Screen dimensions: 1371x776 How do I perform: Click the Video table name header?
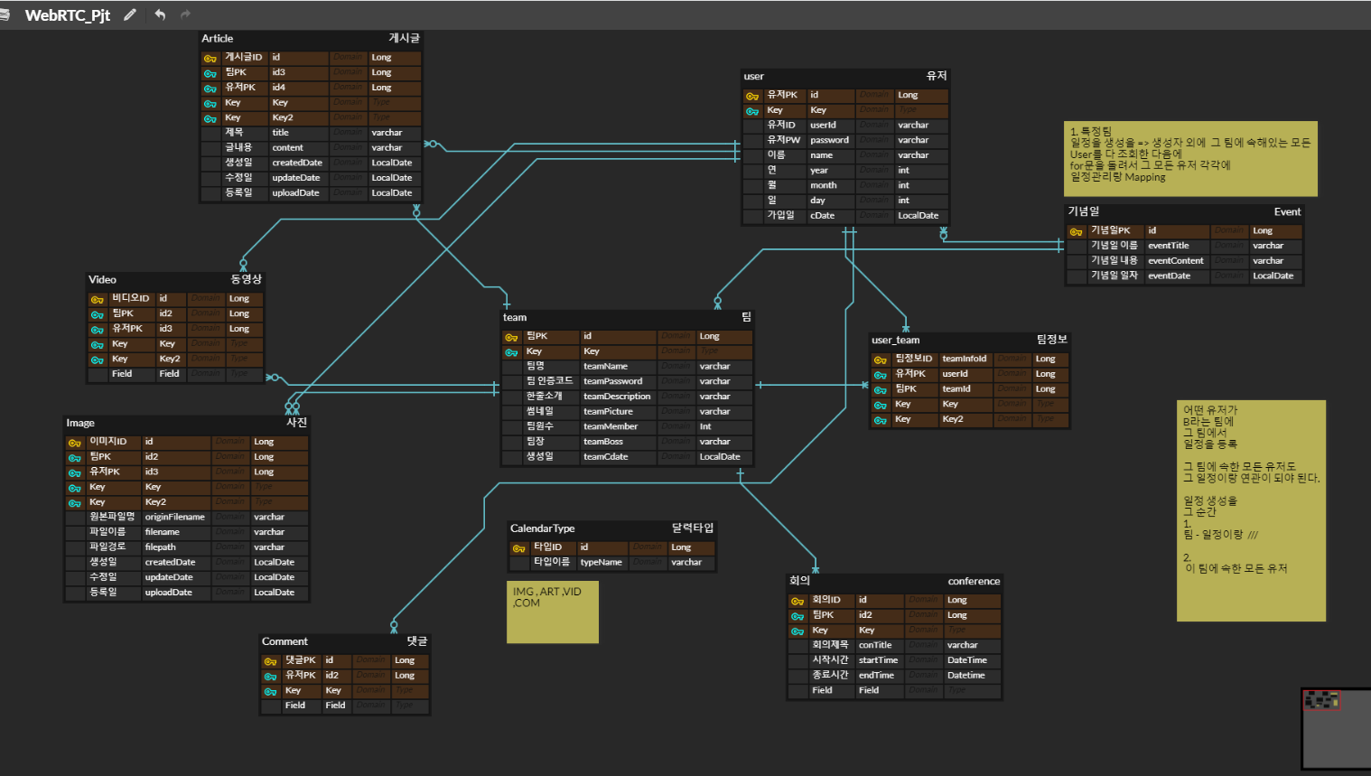[102, 280]
